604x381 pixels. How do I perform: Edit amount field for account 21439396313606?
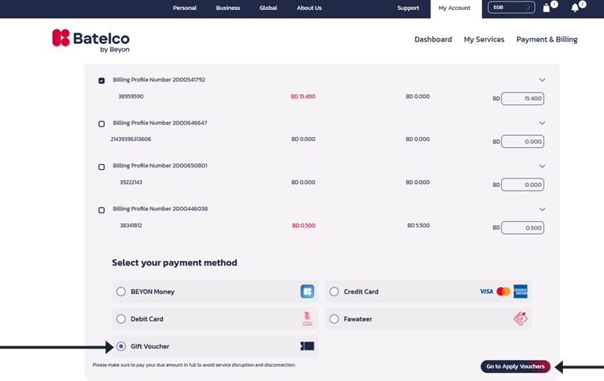tap(523, 142)
